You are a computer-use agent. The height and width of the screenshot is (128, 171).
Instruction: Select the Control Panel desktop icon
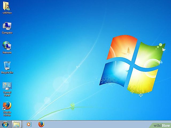click(7, 86)
